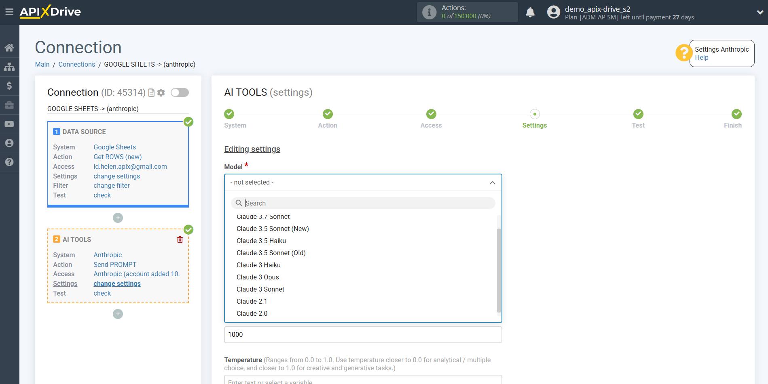Click Send PROMPT action link

[x=115, y=264]
